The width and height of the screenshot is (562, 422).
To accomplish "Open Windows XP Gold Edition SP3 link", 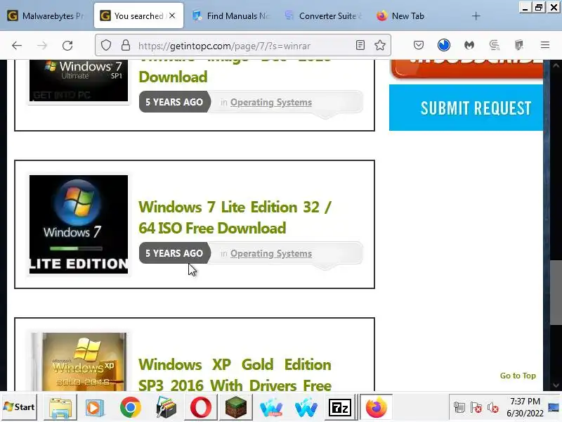I will click(235, 375).
